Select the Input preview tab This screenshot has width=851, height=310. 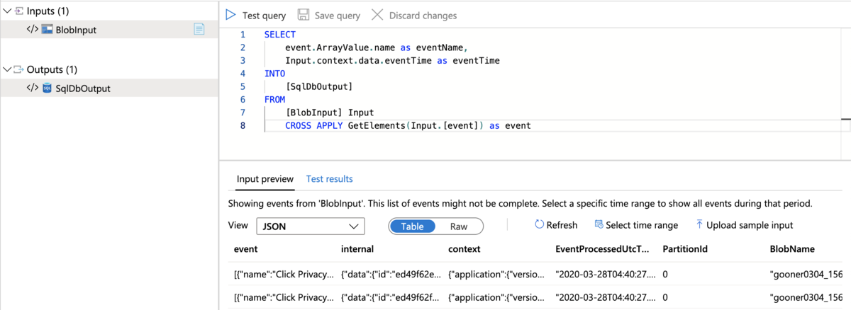[265, 179]
